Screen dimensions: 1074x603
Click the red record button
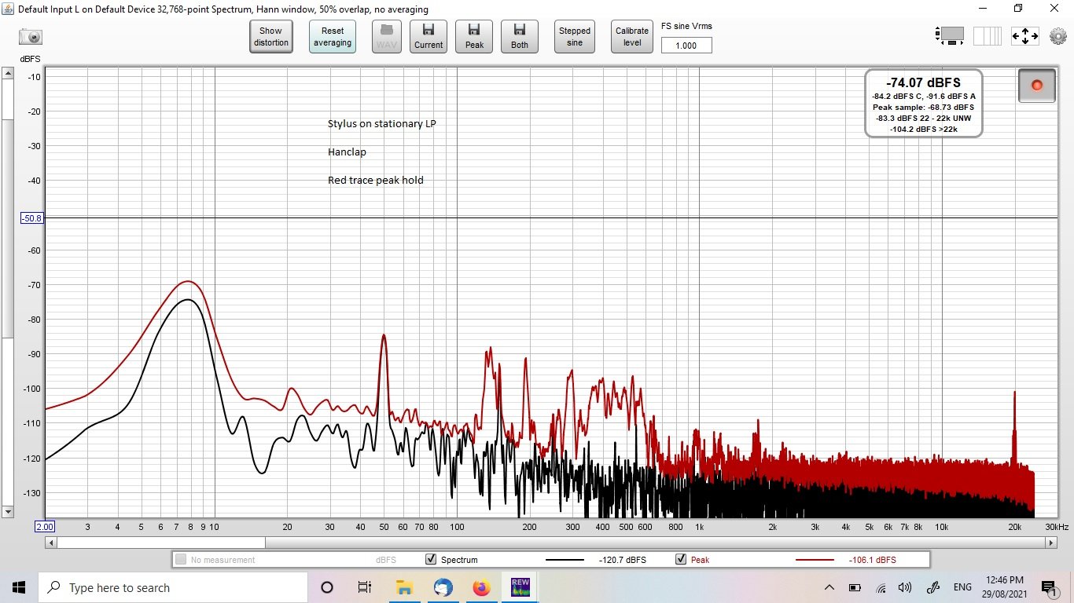tap(1036, 85)
